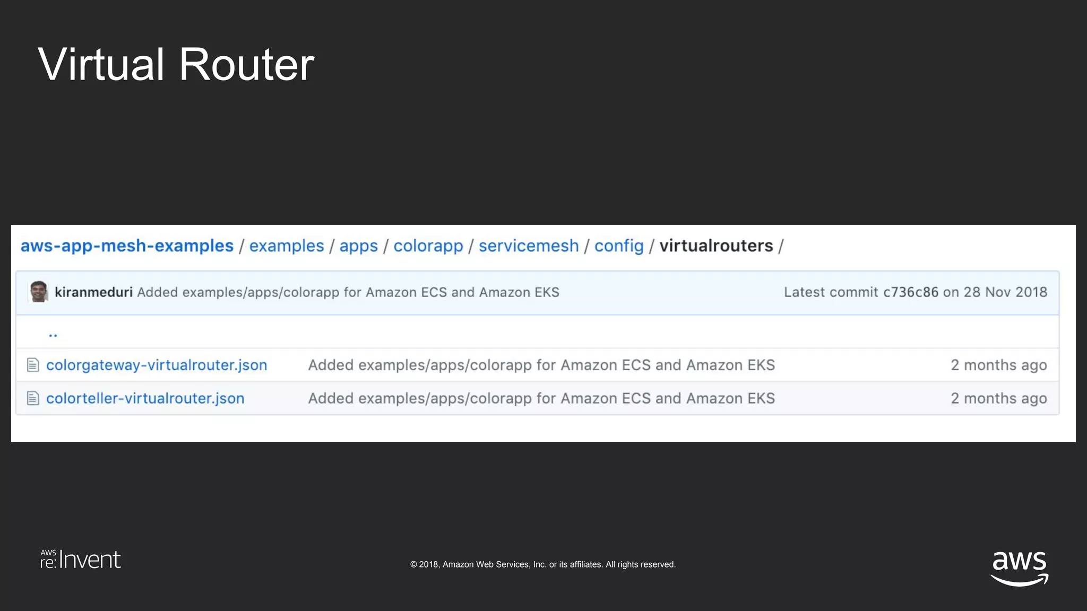Open latest commit c736c86
The image size is (1087, 611).
[910, 292]
